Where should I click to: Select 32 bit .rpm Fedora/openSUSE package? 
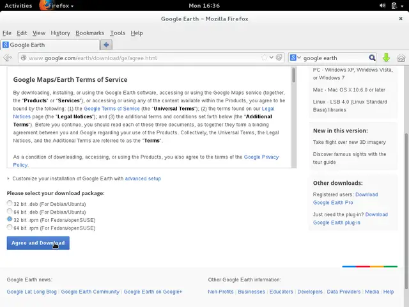click(10, 219)
